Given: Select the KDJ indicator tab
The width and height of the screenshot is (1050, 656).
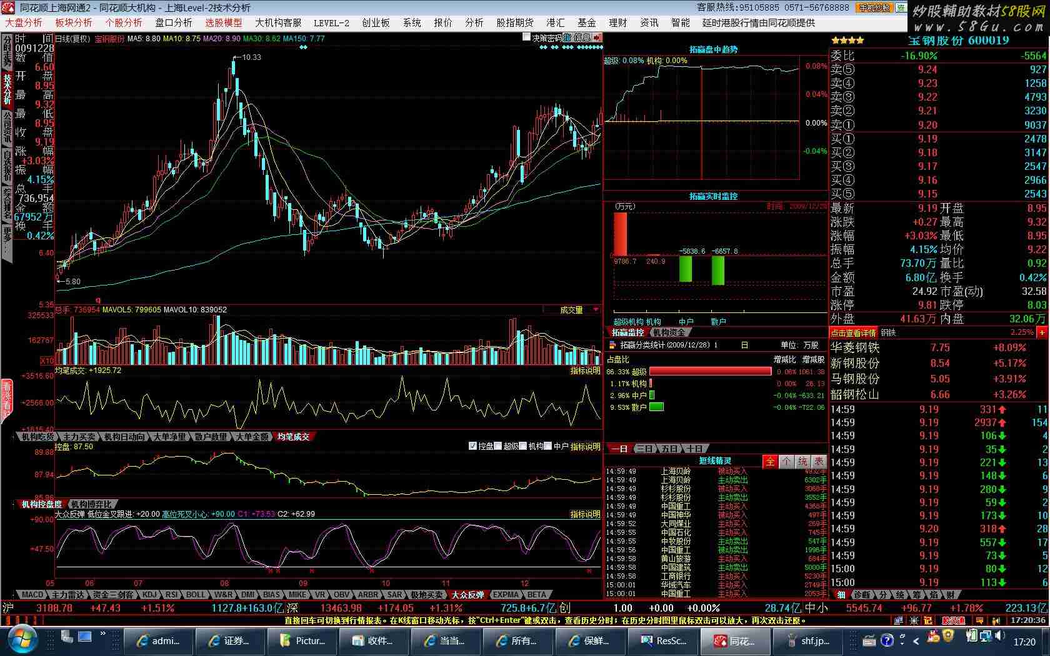Looking at the screenshot, I should pos(149,595).
